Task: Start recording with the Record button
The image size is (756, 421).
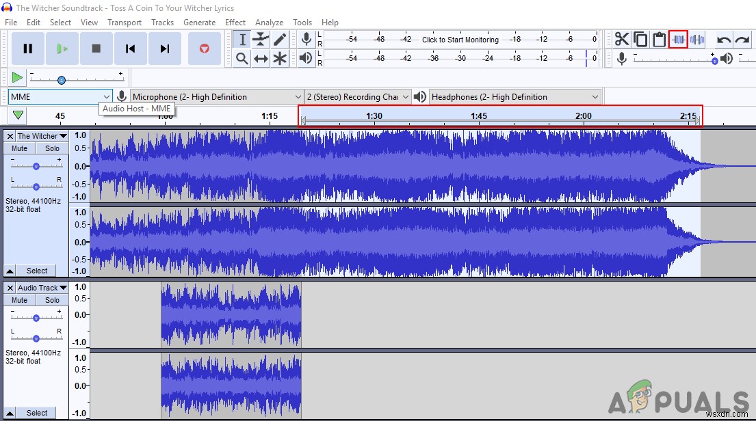Action: click(204, 49)
